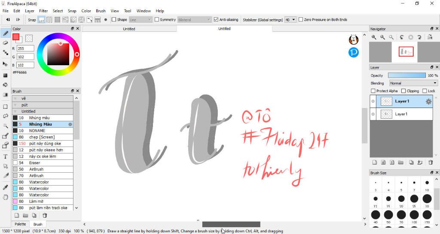Click Navigator rotate right icon

tap(419, 37)
